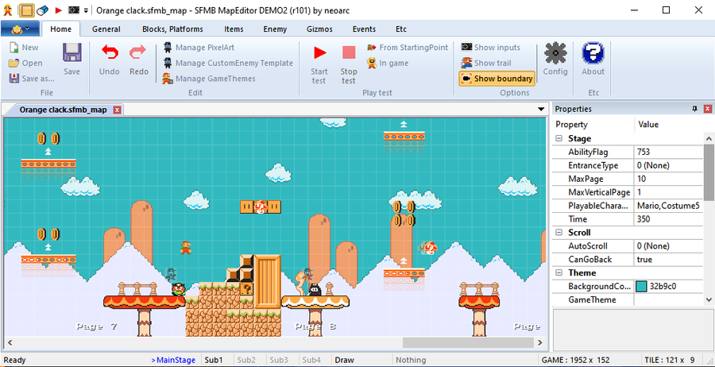Close the Orange clack.sfmb_map tab
The height and width of the screenshot is (367, 715).
pyautogui.click(x=117, y=110)
